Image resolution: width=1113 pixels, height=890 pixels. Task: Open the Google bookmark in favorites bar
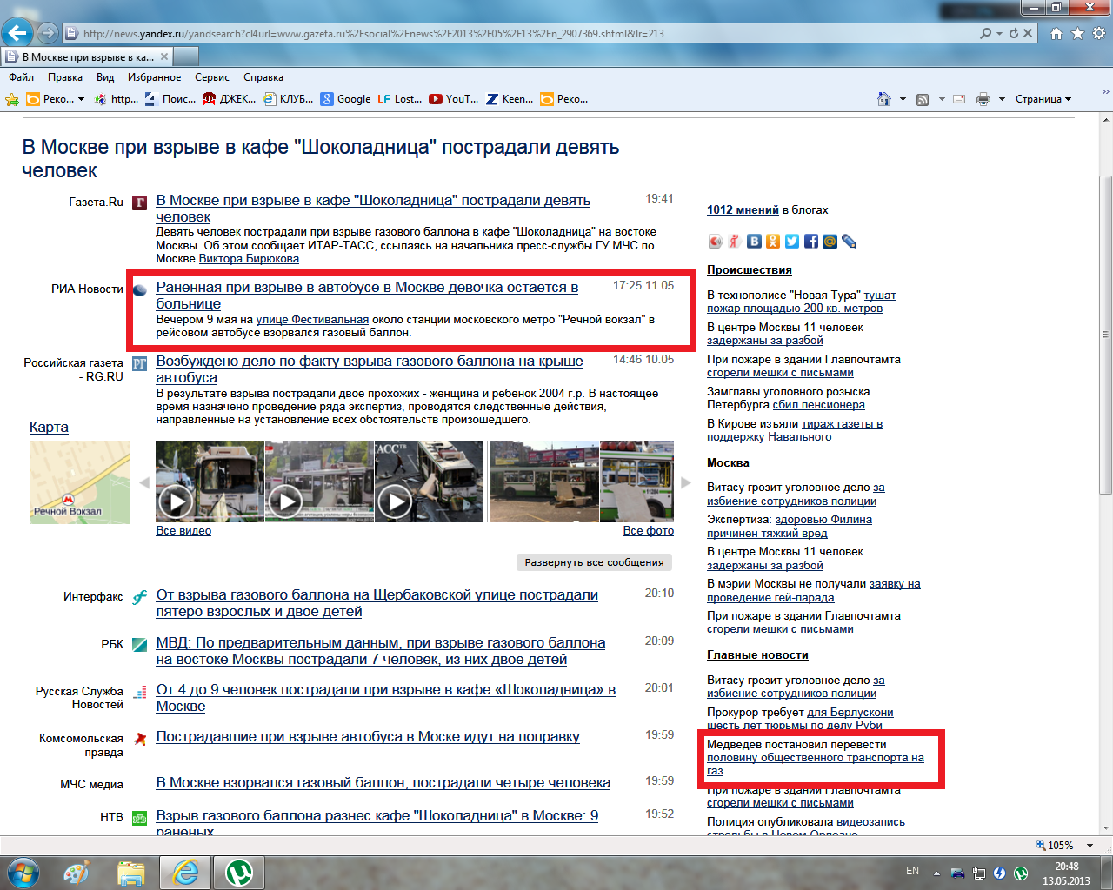pyautogui.click(x=345, y=99)
